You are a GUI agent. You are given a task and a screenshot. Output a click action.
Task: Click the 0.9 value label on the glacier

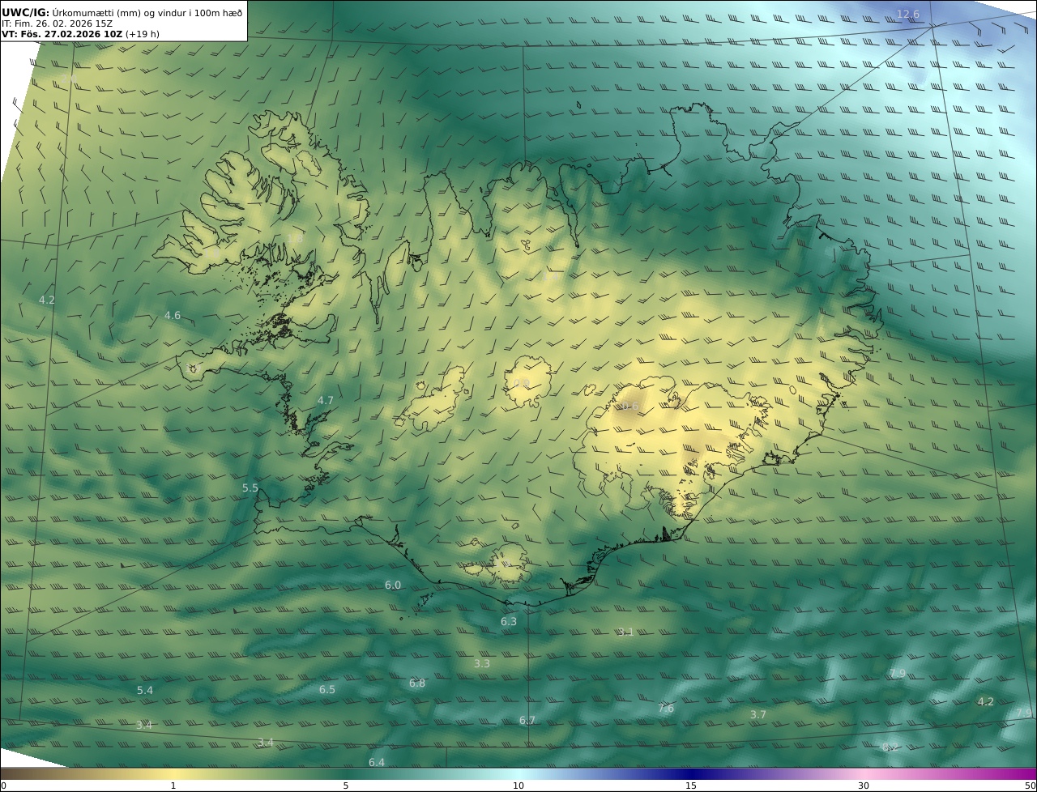click(x=522, y=383)
